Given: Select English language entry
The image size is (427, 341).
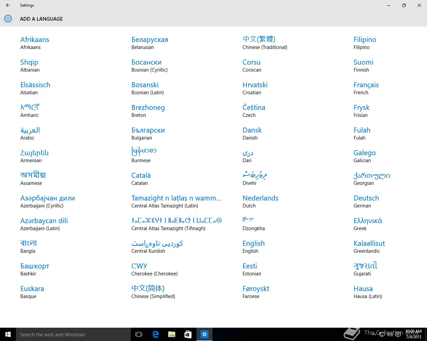Looking at the screenshot, I should point(254,247).
